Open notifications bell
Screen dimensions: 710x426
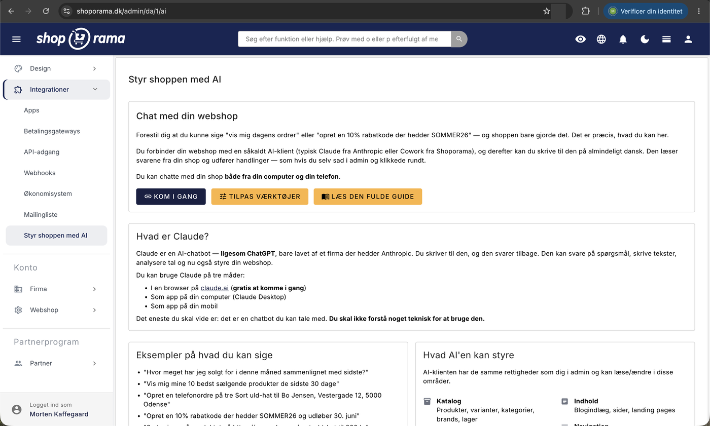[x=623, y=39]
